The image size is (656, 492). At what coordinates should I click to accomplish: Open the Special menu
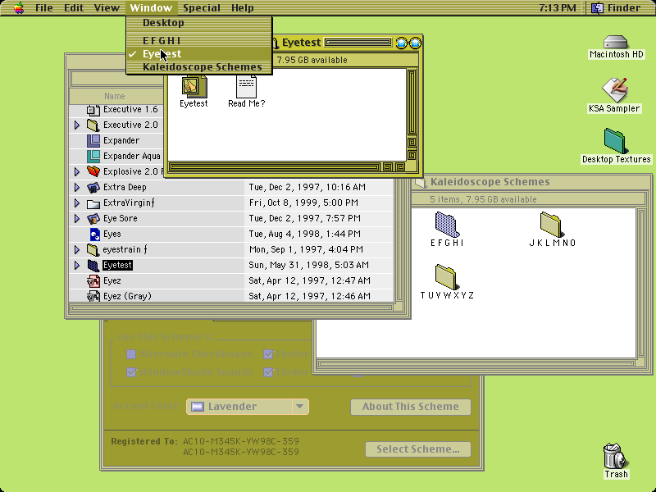coord(201,7)
